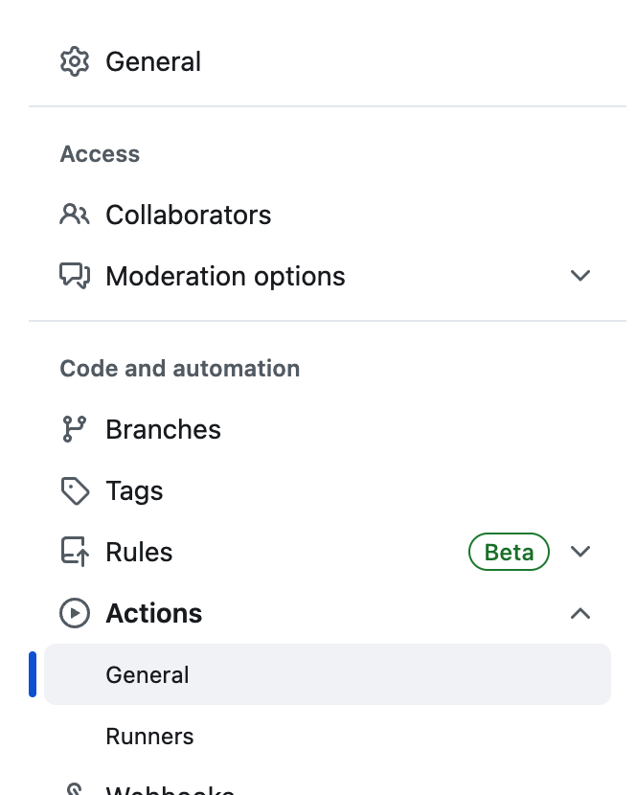Click the bold Actions heading
The image size is (636, 795).
click(153, 613)
